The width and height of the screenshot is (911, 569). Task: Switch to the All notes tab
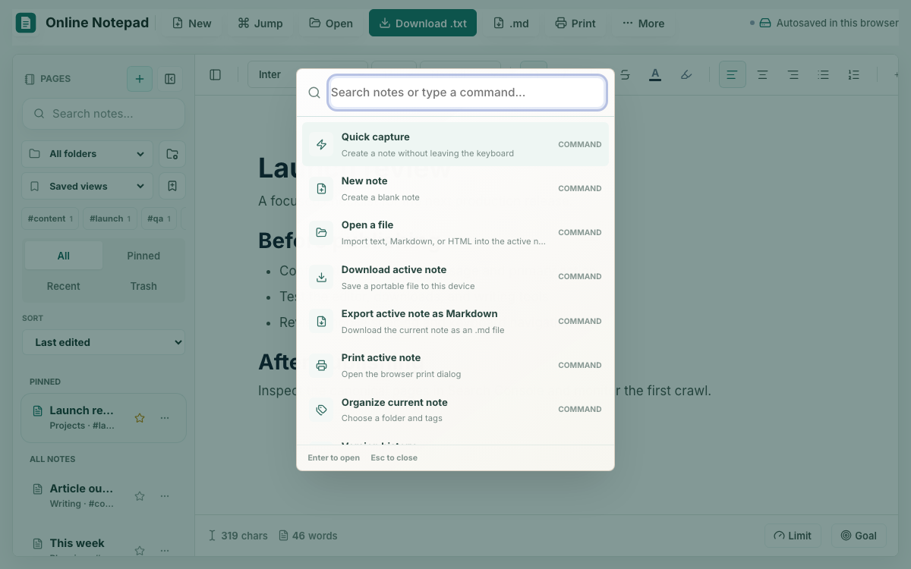point(64,256)
